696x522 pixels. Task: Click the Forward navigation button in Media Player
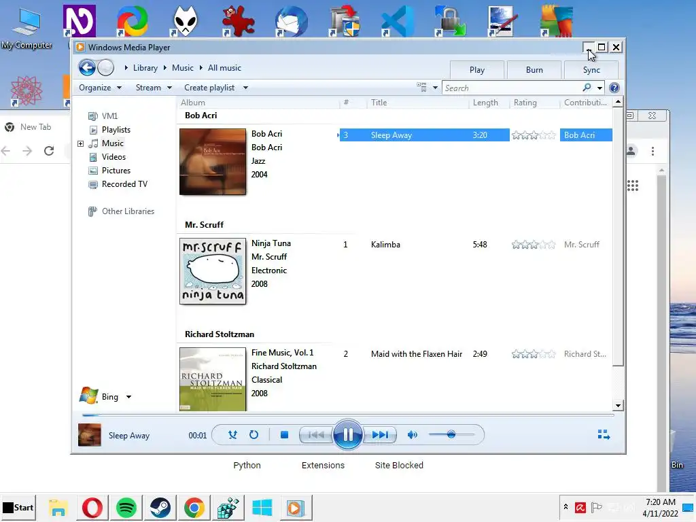tap(105, 68)
